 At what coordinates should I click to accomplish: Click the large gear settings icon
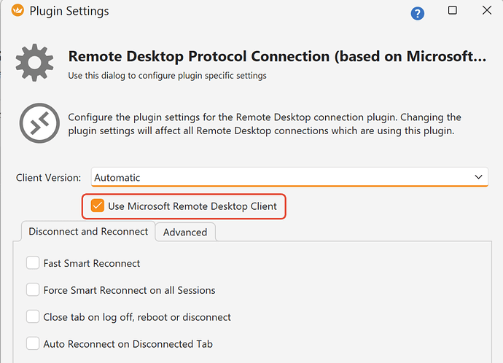coord(34,63)
